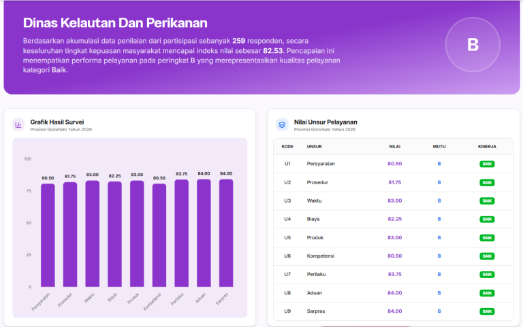Select the Persyaratan bar in the chart

48,235
